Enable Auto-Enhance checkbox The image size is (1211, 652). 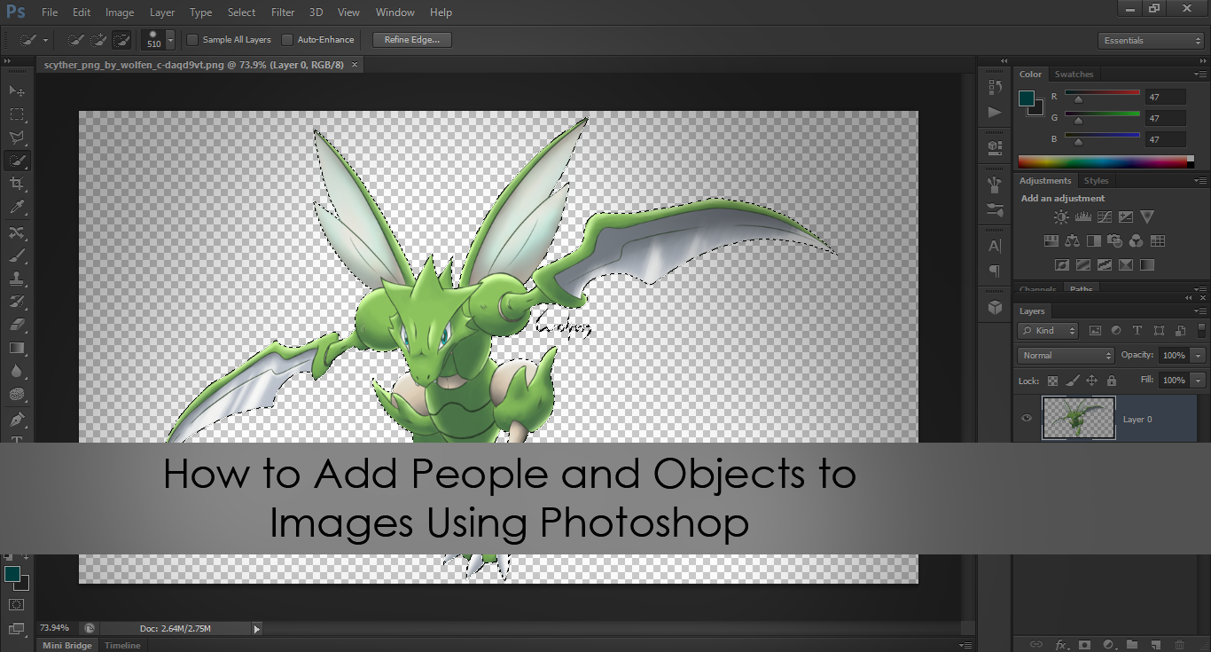coord(287,40)
